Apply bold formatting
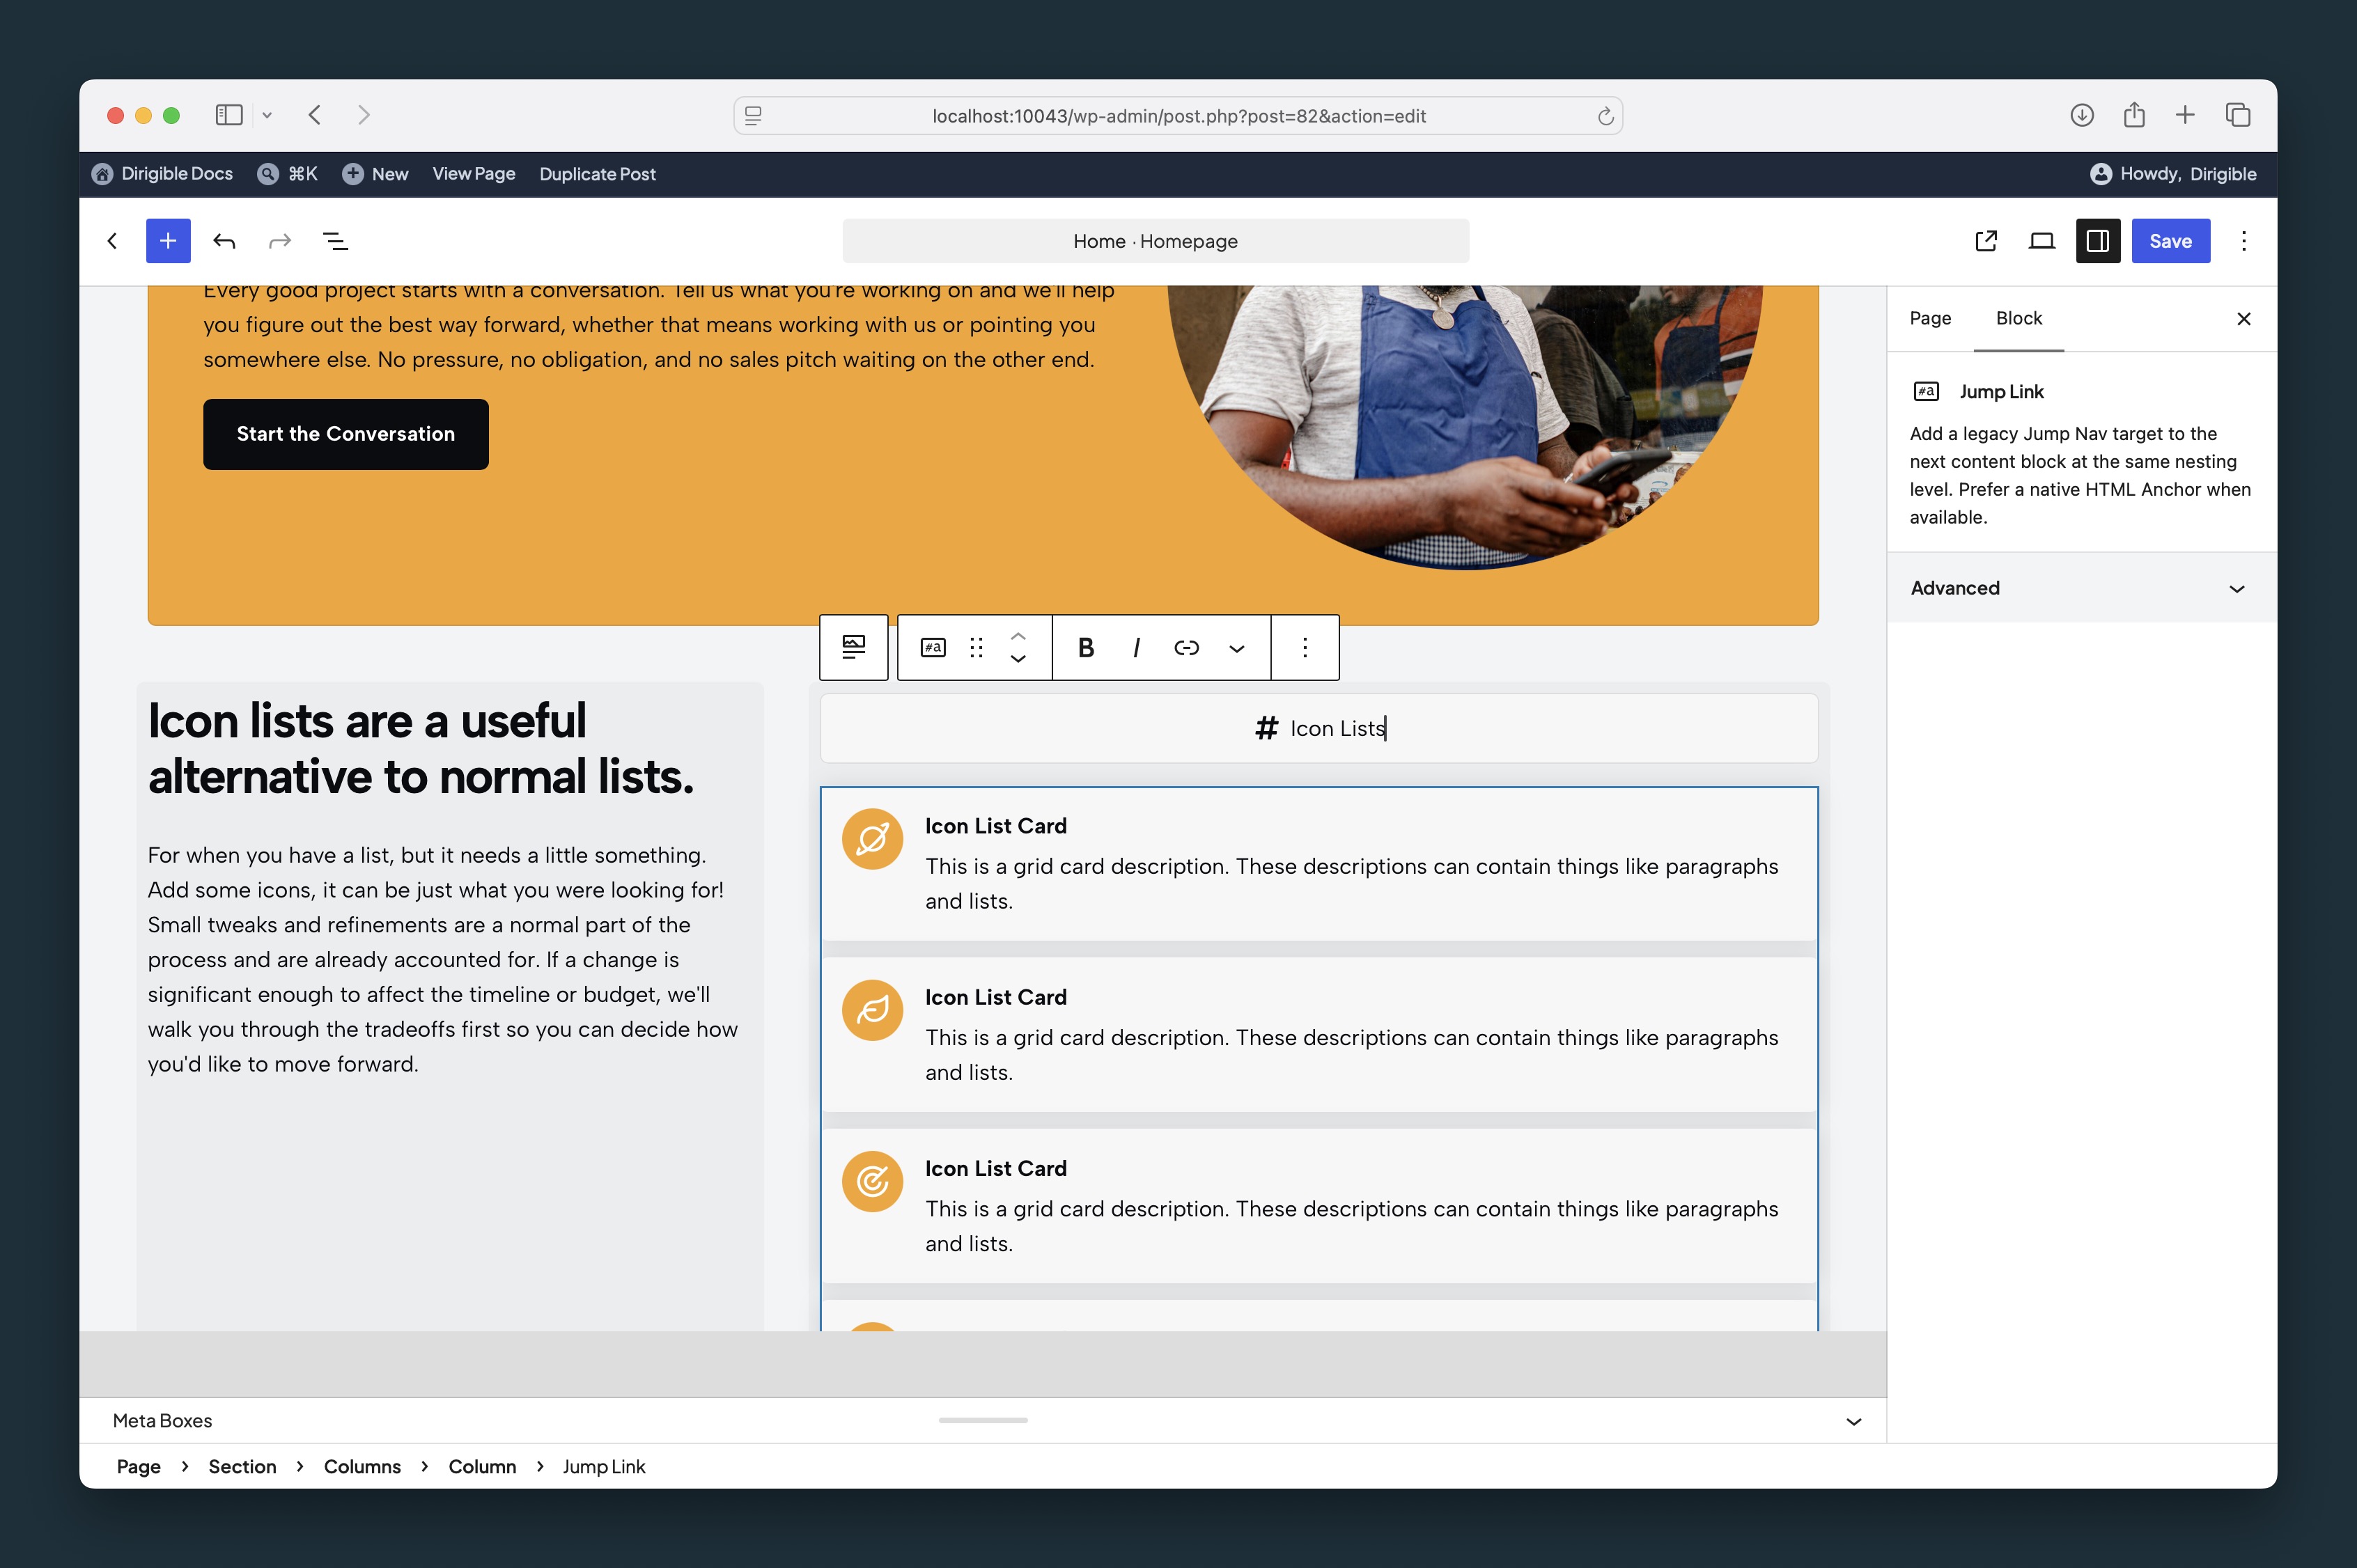 pos(1085,647)
